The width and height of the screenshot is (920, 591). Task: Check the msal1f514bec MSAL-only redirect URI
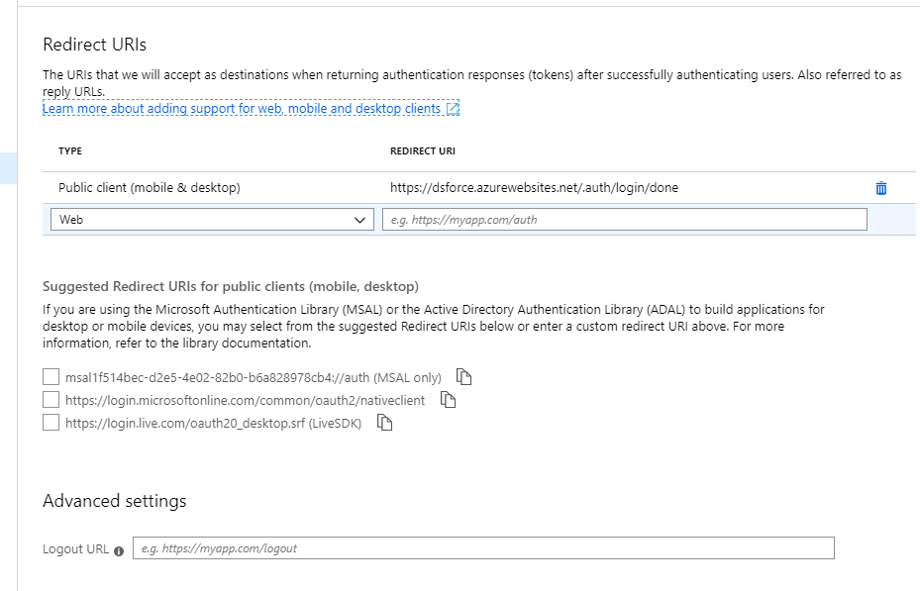[x=51, y=375]
